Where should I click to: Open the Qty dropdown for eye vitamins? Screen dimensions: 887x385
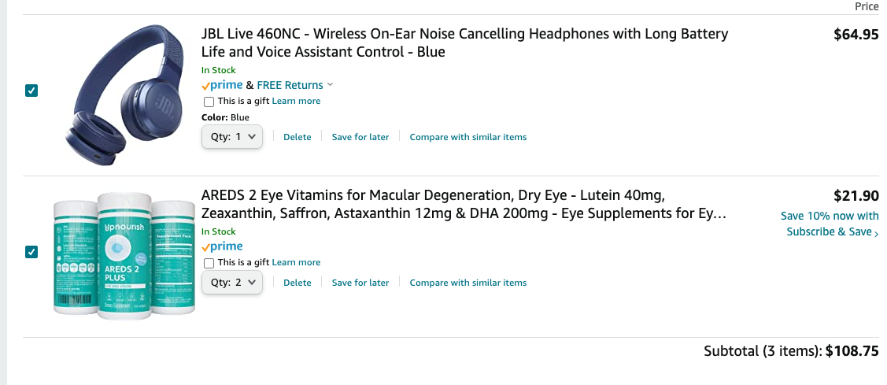231,283
